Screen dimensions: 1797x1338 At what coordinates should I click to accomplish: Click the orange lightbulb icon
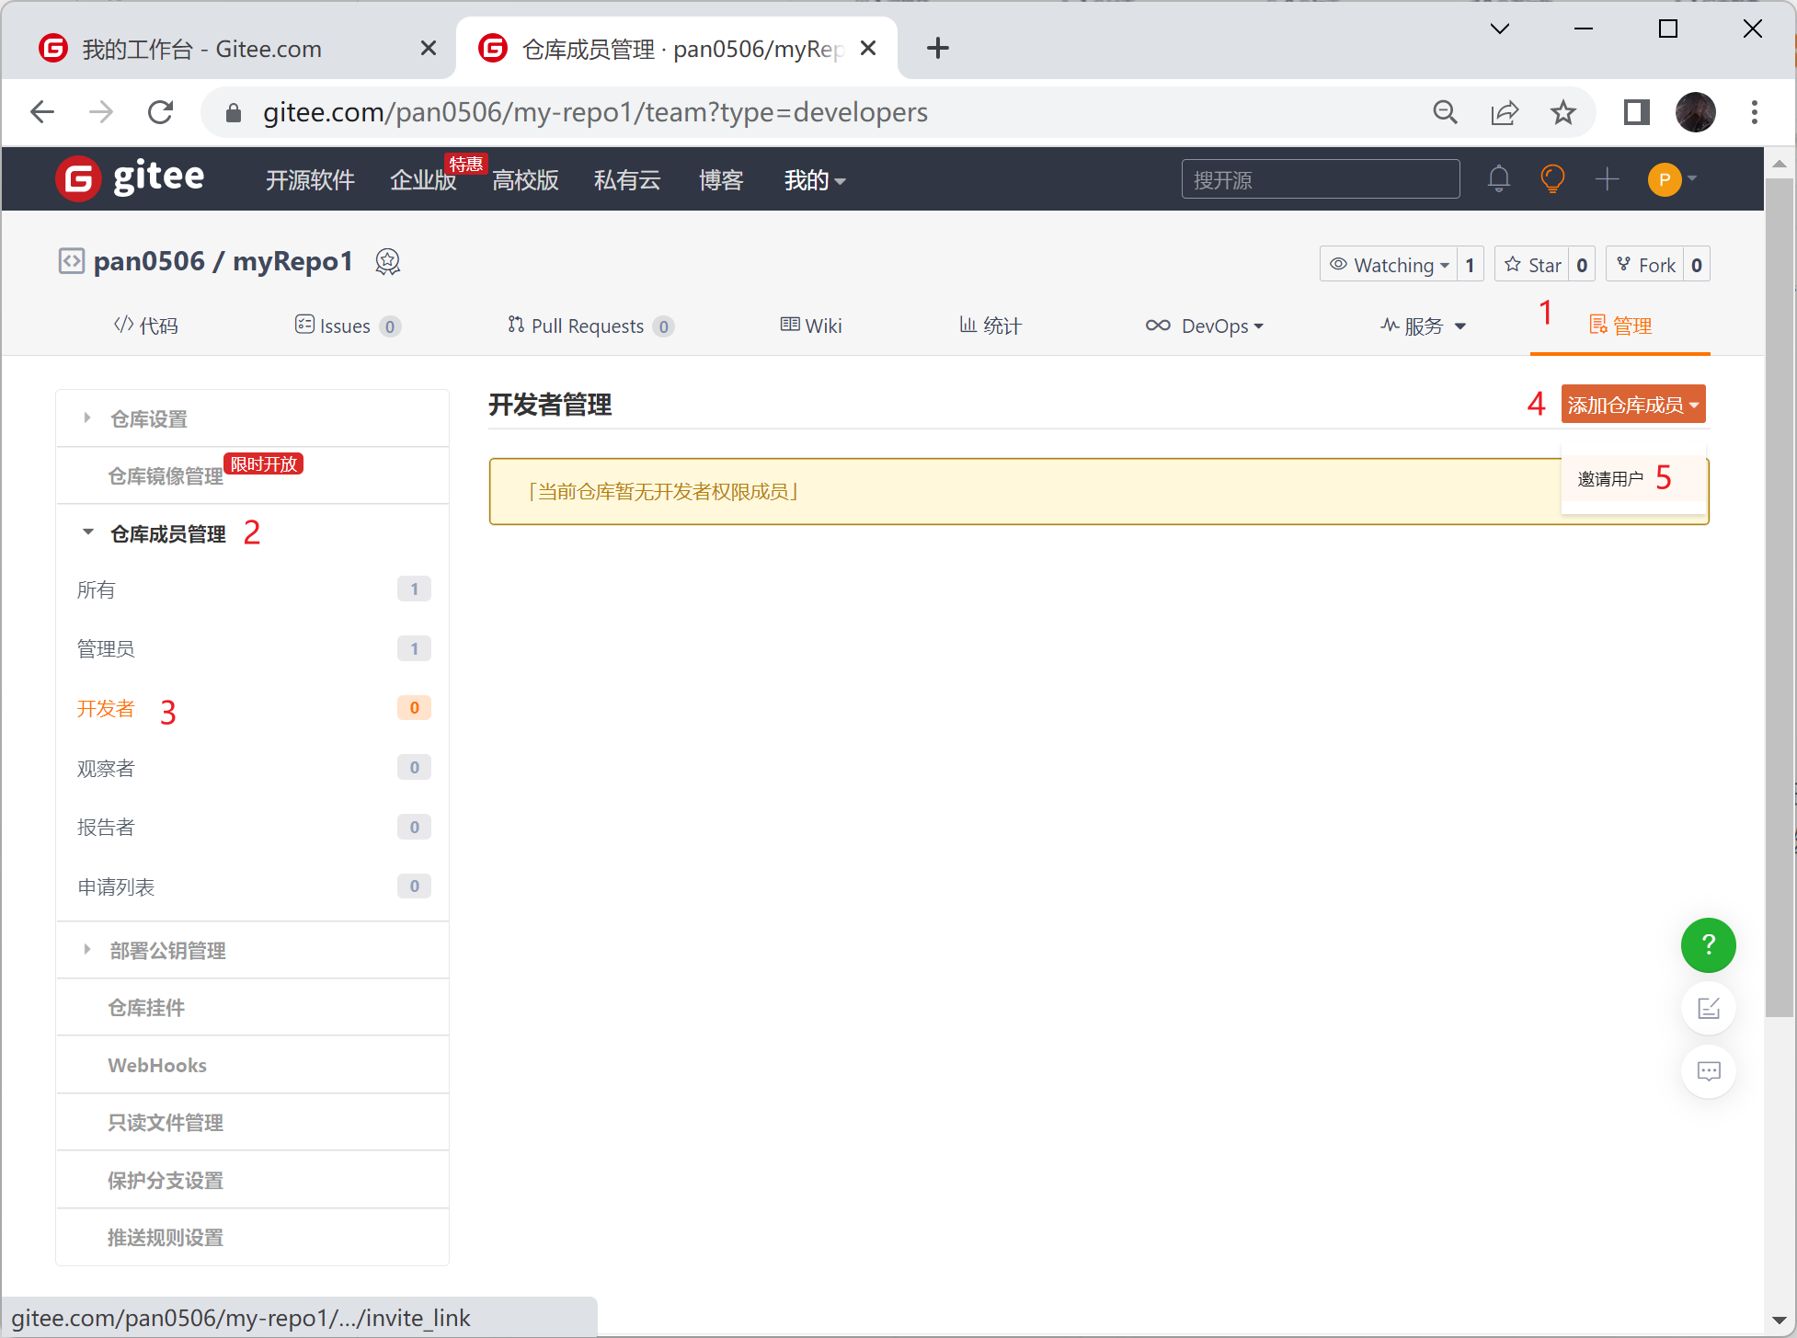[x=1552, y=178]
